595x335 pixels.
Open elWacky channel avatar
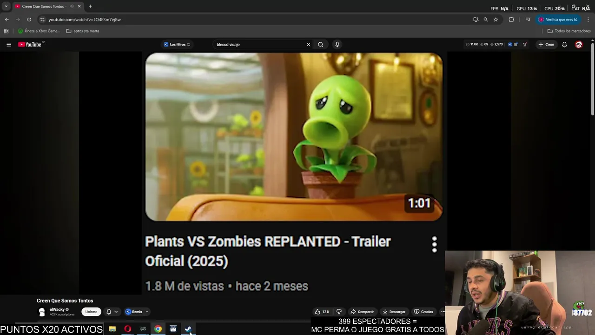pyautogui.click(x=42, y=312)
